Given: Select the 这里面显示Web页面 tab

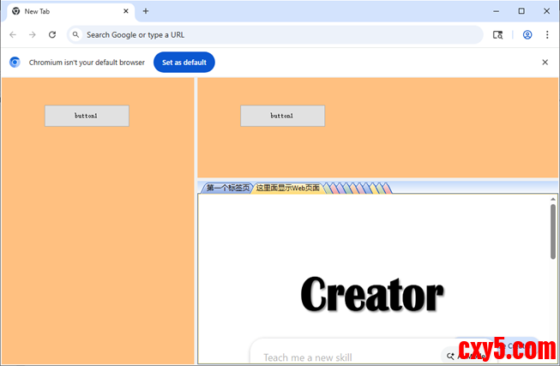Looking at the screenshot, I should pos(288,188).
